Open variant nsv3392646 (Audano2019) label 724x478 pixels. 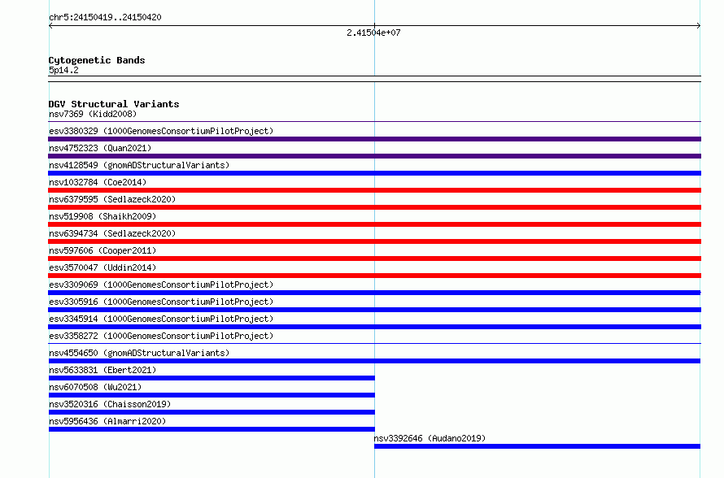[x=430, y=438]
